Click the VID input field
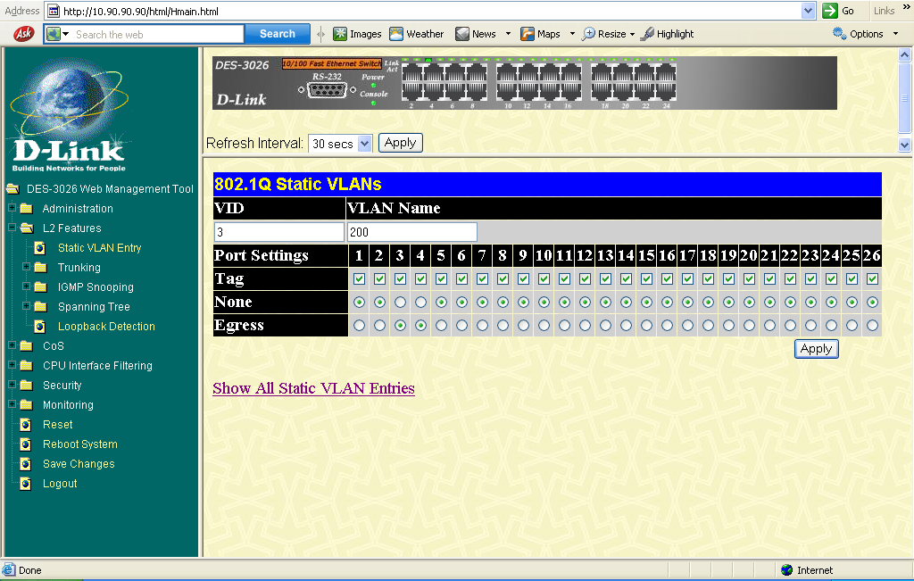The width and height of the screenshot is (914, 581). click(x=279, y=232)
